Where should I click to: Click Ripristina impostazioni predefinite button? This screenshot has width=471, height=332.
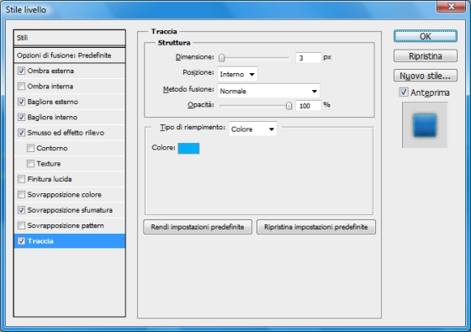316,227
